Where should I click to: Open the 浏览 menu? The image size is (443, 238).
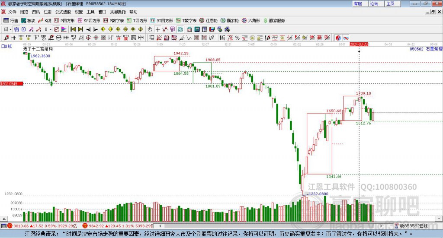pyautogui.click(x=24, y=12)
